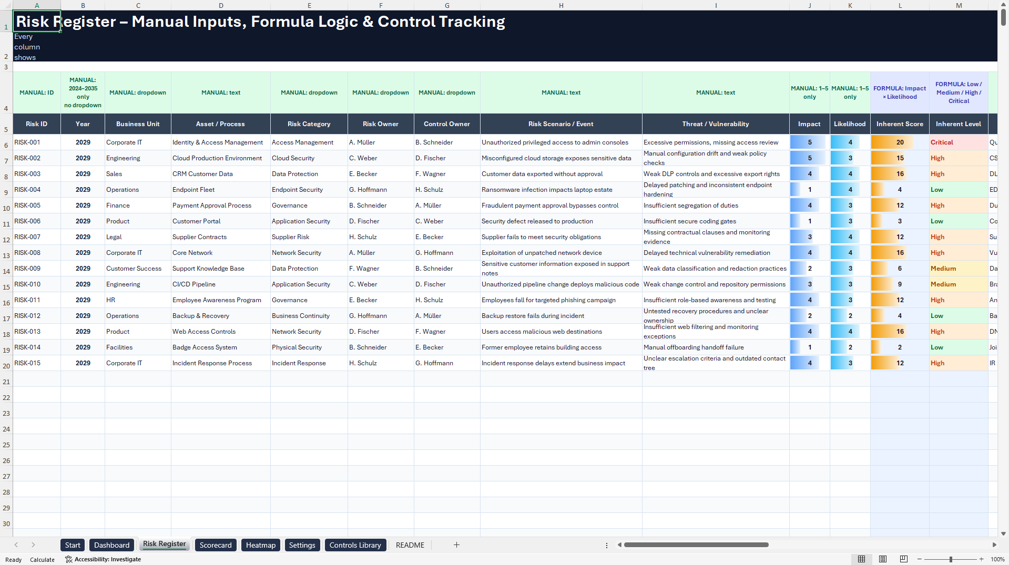The height and width of the screenshot is (565, 1009).
Task: Click Manual offboarding handoff failure cell
Action: click(716, 347)
